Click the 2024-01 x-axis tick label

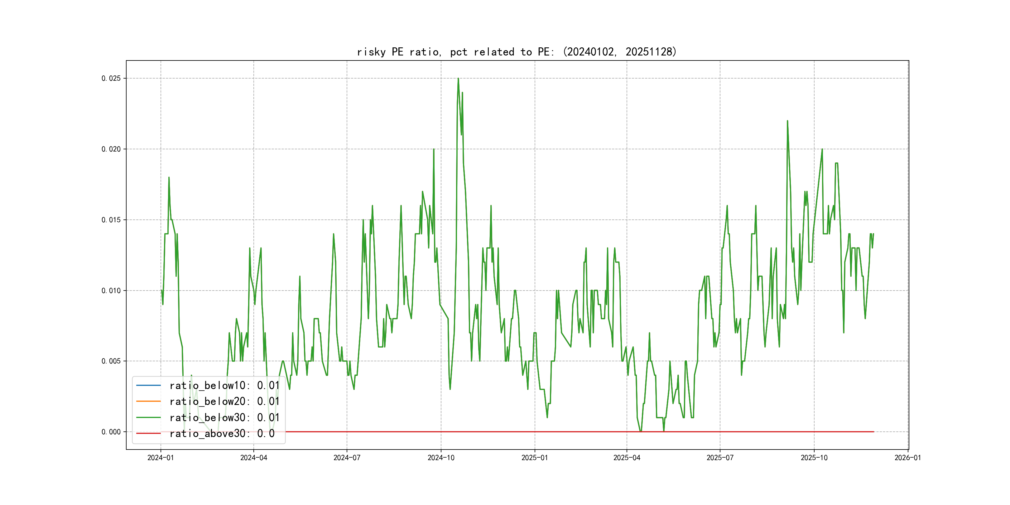[x=160, y=458]
